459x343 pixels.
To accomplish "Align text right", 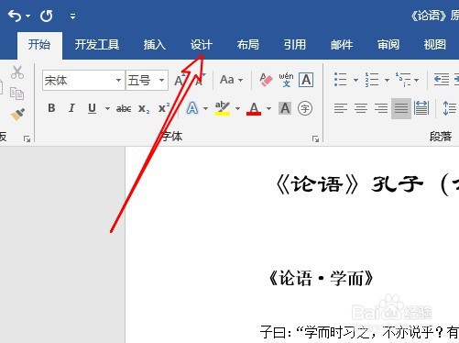I will [381, 108].
